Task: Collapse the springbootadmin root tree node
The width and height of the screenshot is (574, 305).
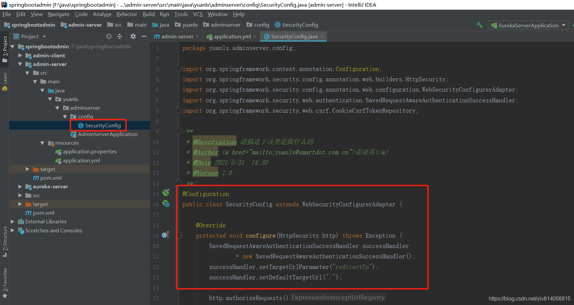Action: click(x=13, y=47)
